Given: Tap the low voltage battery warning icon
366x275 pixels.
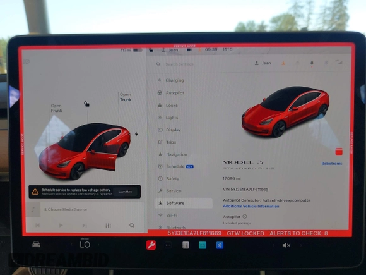Looking at the screenshot, I should [35, 192].
